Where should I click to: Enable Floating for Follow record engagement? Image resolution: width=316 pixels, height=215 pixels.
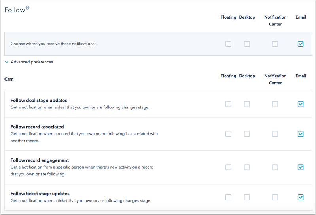[228, 167]
